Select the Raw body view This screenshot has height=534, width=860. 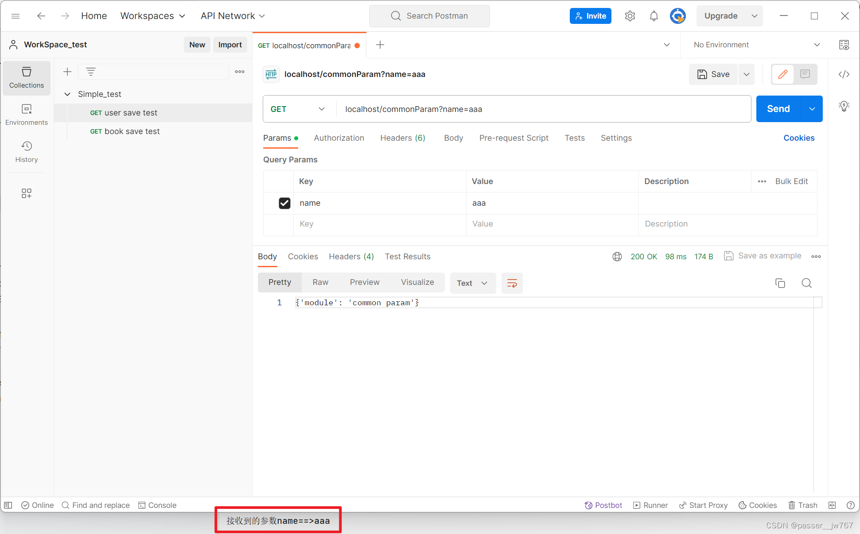click(320, 282)
